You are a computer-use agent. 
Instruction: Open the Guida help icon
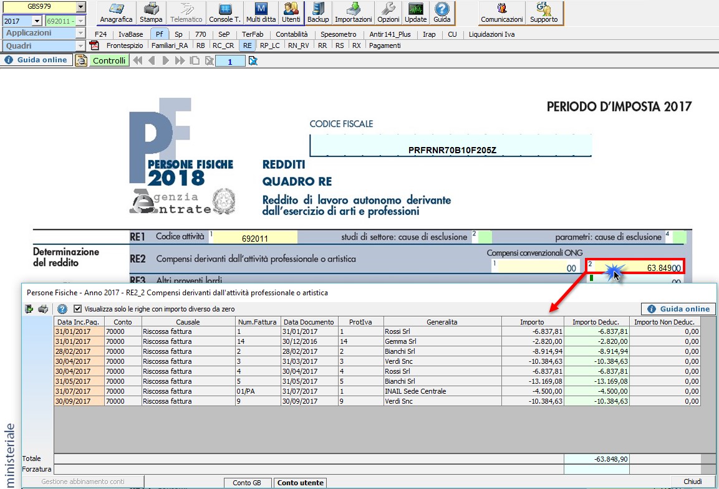[x=442, y=13]
